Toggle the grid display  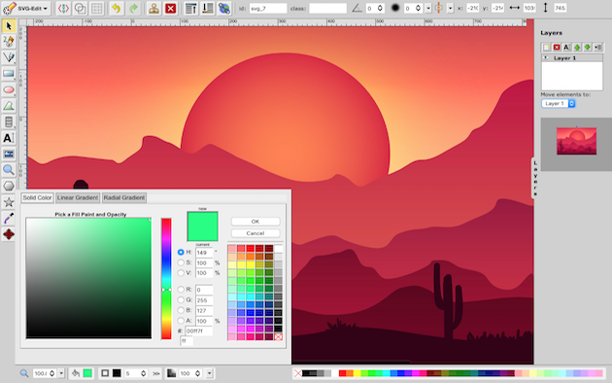tap(97, 8)
